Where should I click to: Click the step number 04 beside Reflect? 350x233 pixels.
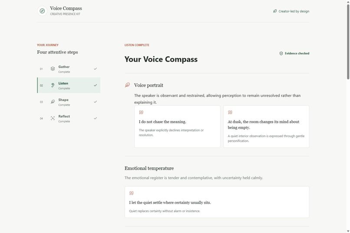(41, 118)
